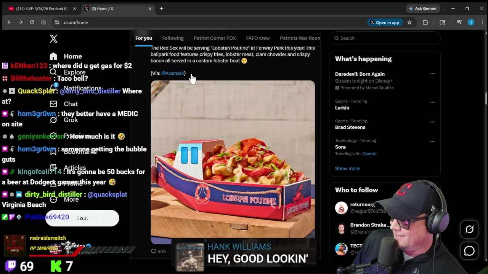
Task: Click Ask Gemini button
Action: pyautogui.click(x=422, y=8)
